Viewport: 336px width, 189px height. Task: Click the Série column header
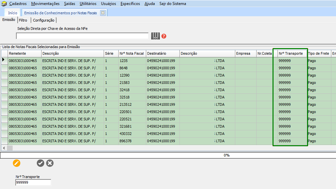coord(111,53)
